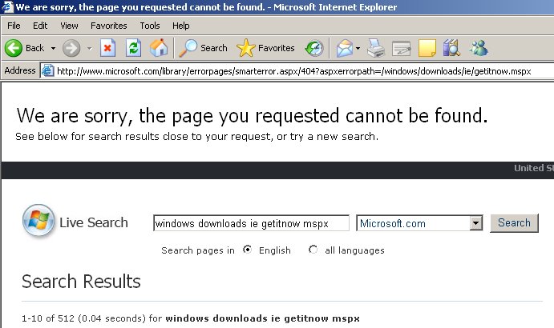This screenshot has height=328, width=554.
Task: Click the Mail envelope icon
Action: 345,48
